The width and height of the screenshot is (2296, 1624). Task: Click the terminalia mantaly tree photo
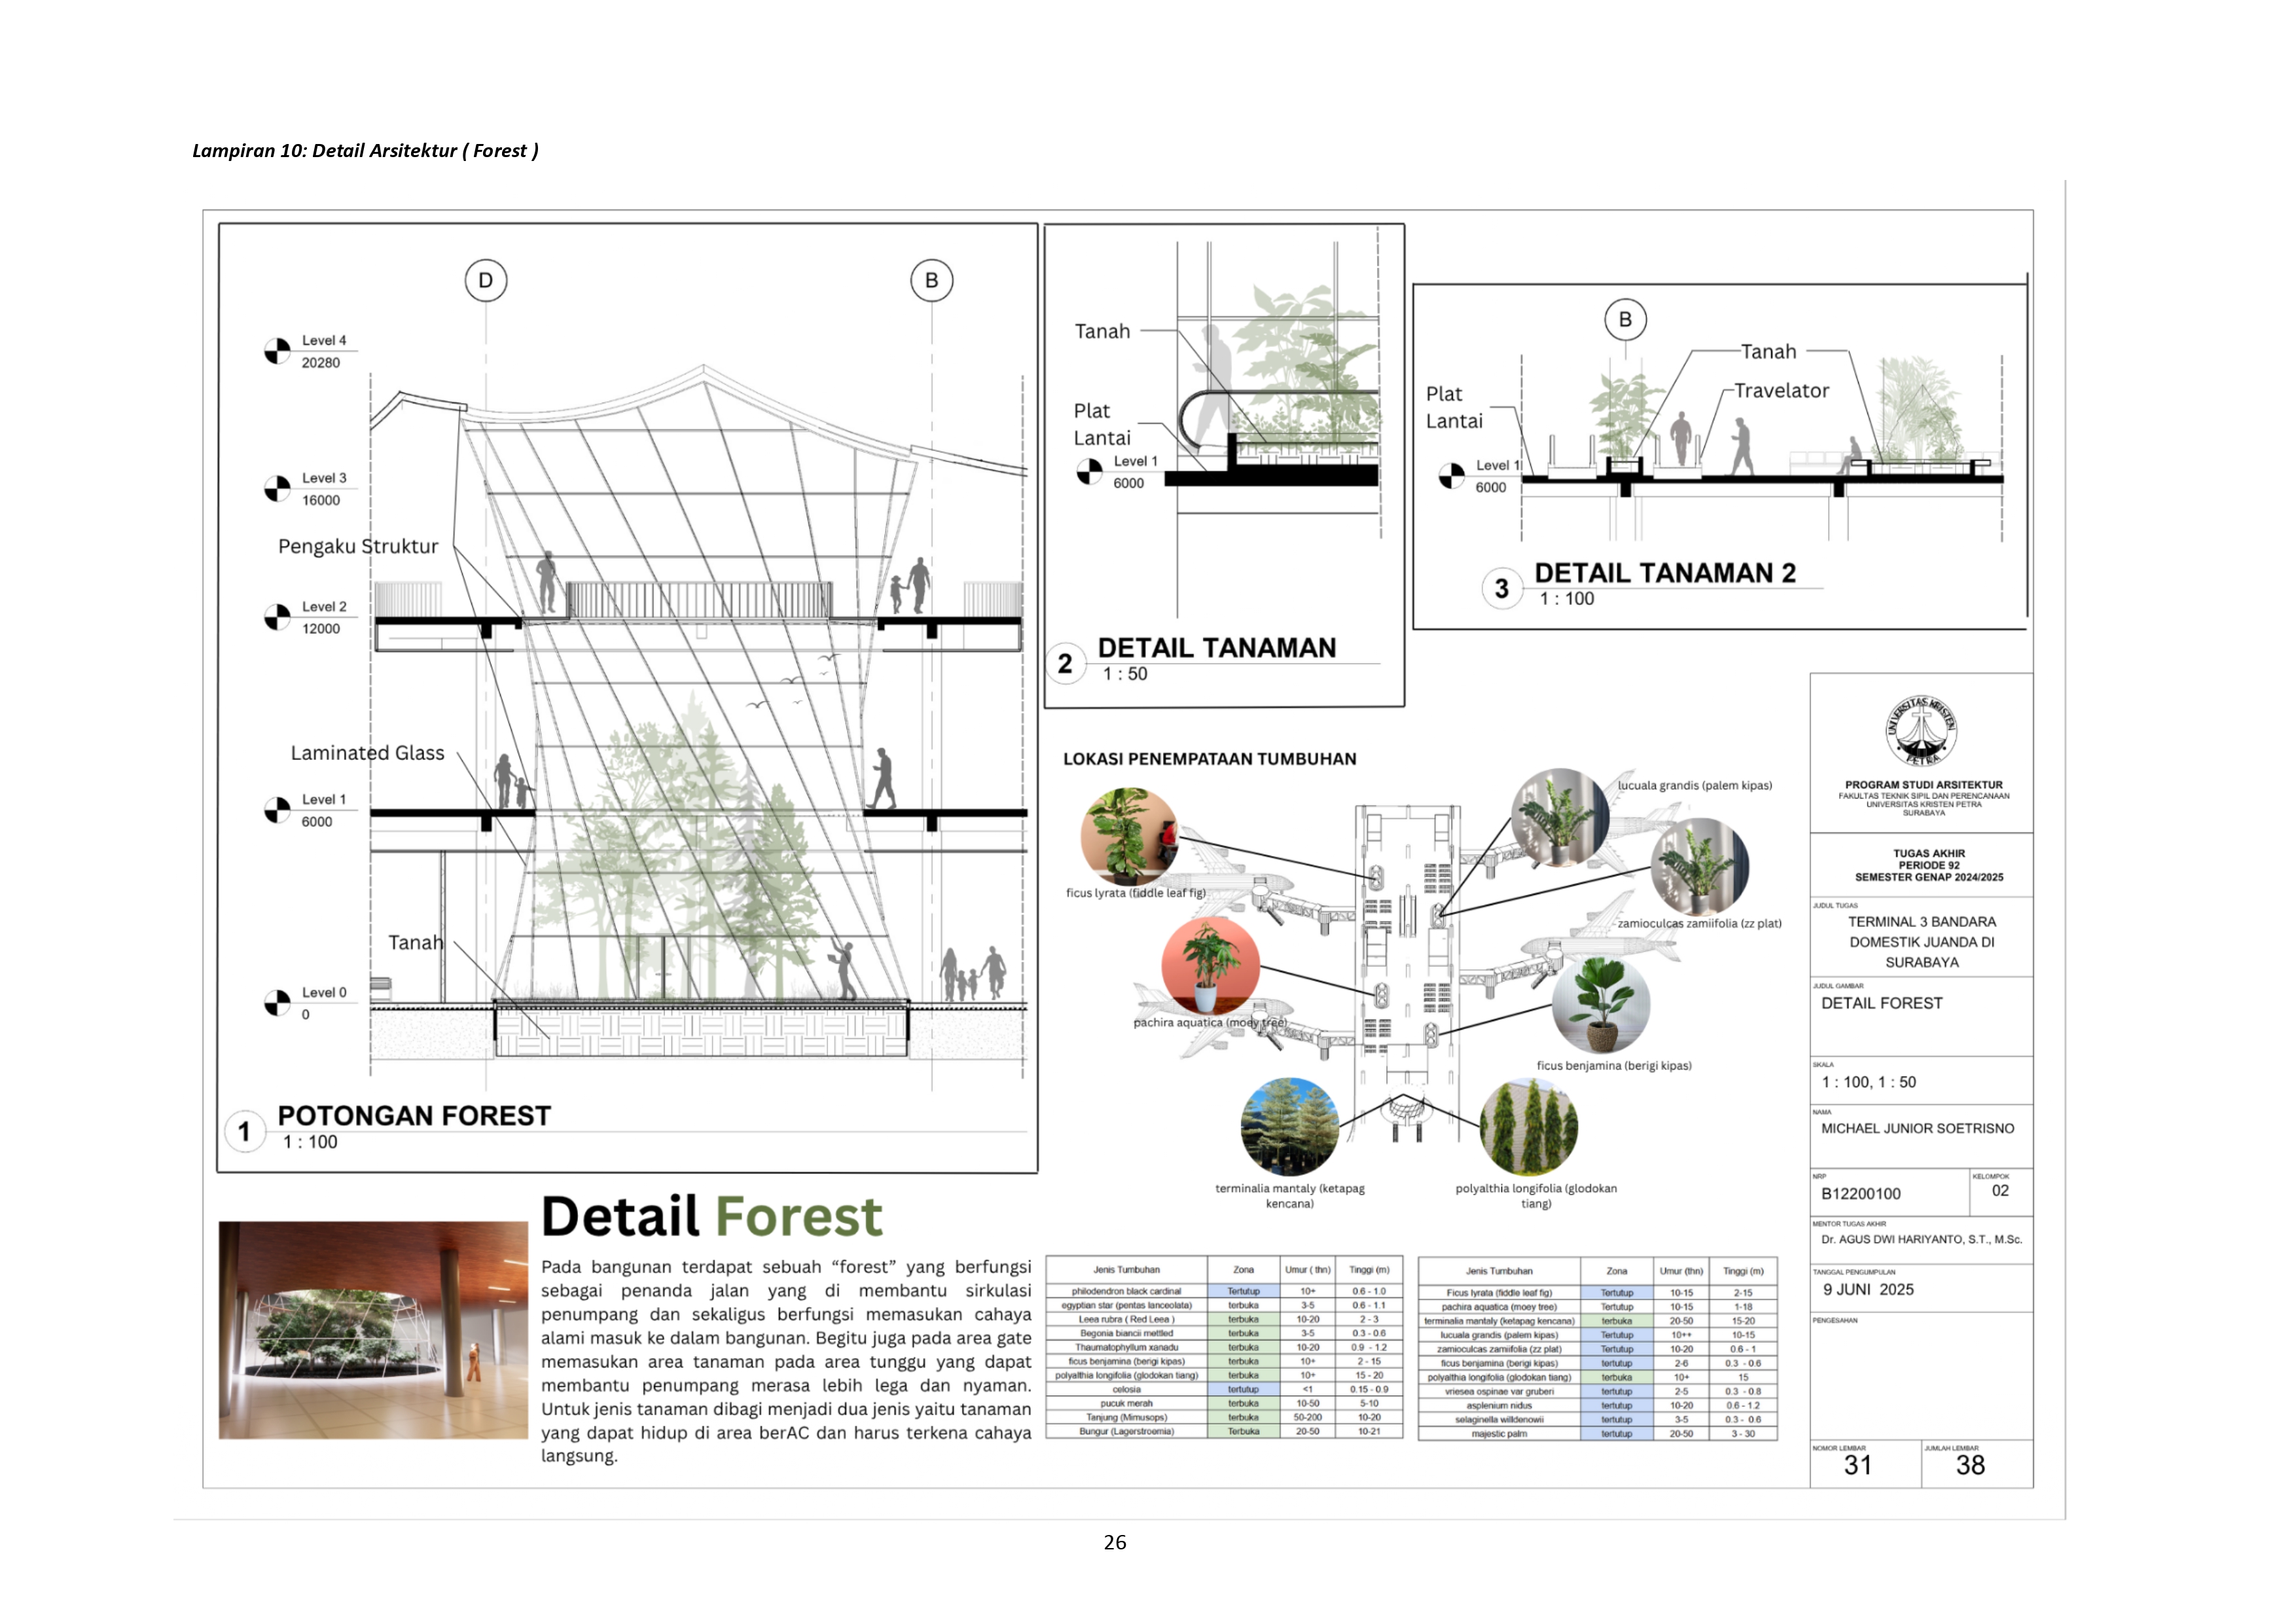click(1289, 1126)
